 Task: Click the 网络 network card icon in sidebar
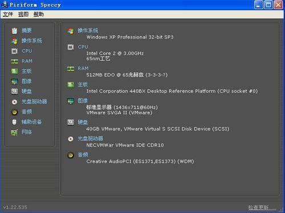pos(14,132)
